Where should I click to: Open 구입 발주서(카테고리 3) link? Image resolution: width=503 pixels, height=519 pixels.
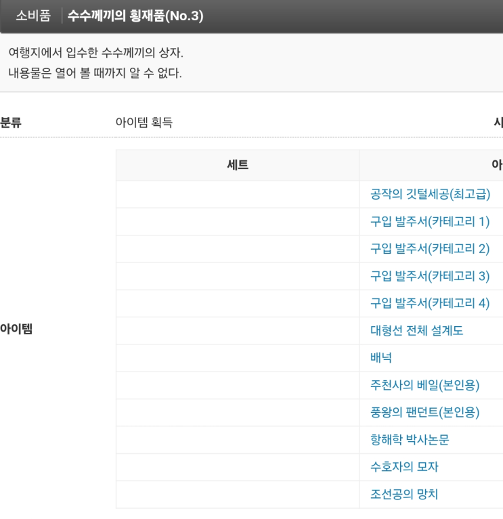coord(430,276)
